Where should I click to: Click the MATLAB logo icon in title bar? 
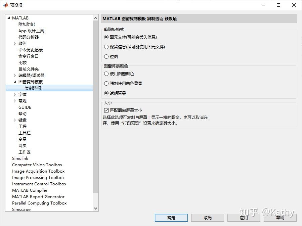click(5, 5)
